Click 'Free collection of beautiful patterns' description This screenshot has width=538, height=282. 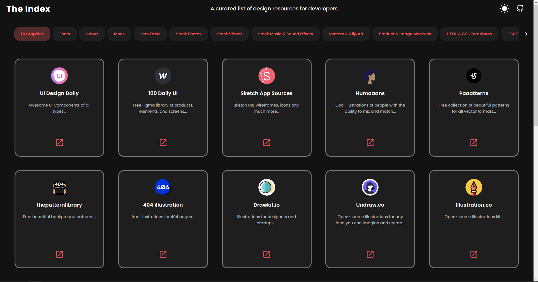click(474, 108)
